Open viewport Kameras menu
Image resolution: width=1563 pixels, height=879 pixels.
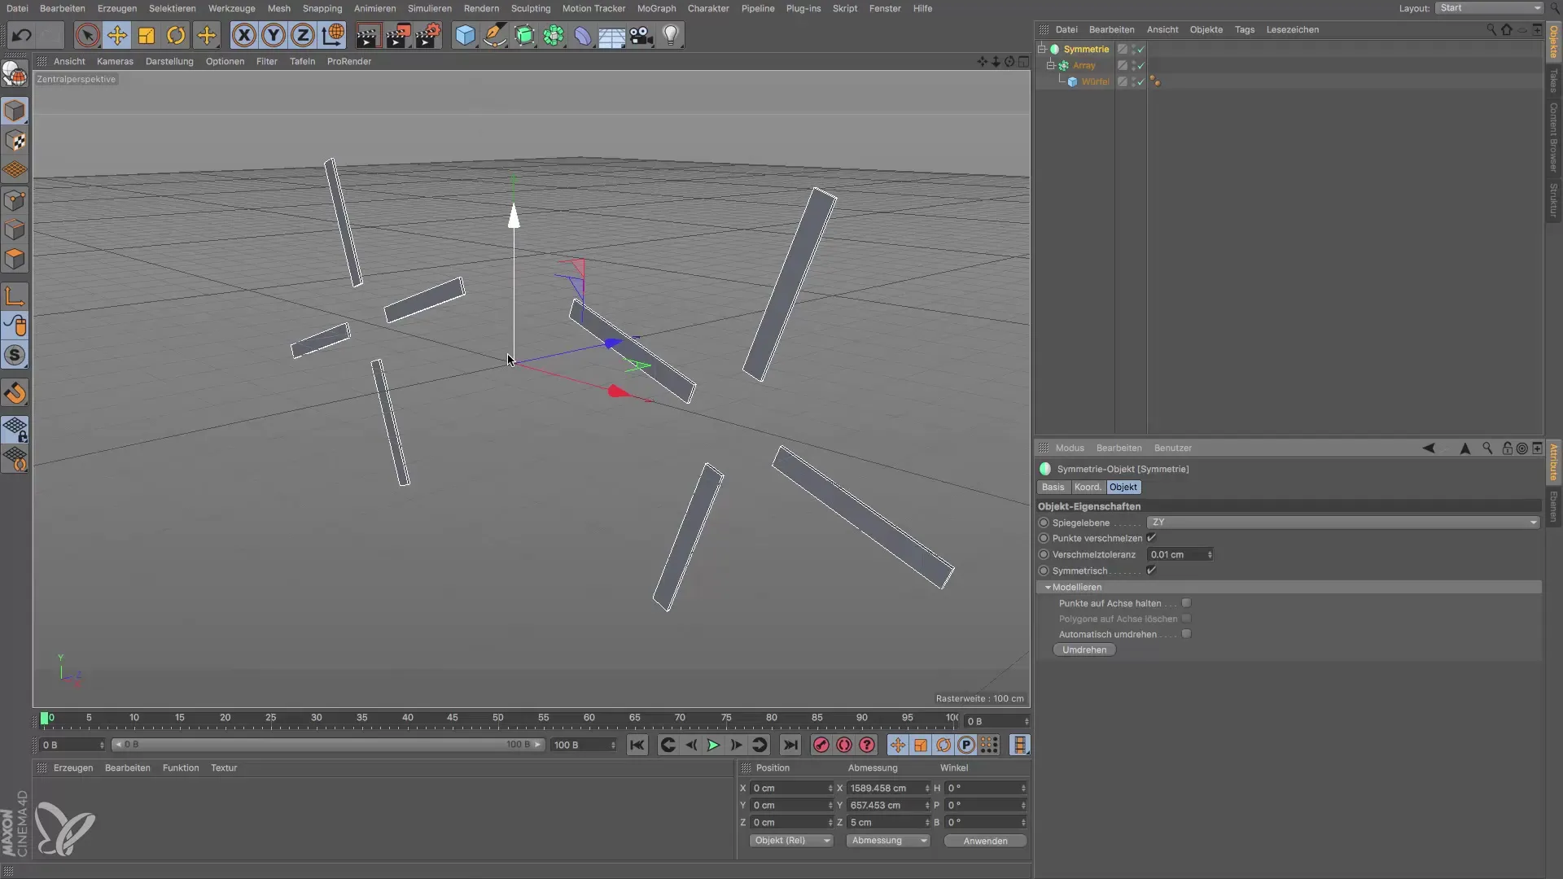tap(115, 61)
